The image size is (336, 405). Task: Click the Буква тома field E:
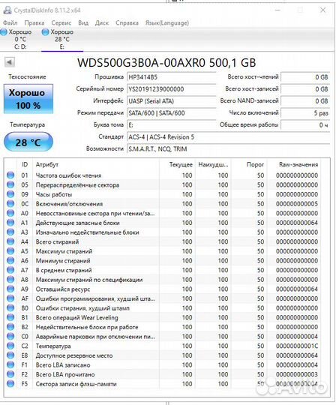click(172, 125)
